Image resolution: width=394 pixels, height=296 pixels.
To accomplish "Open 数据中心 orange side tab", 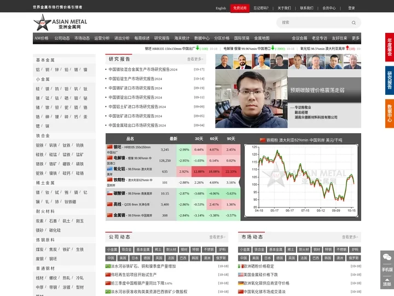I will pos(390,113).
